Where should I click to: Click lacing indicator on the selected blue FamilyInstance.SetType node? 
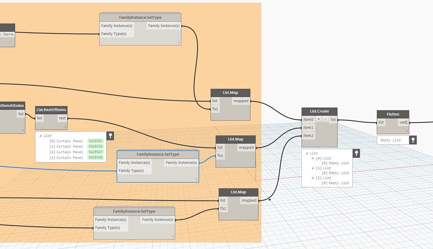click(x=195, y=179)
